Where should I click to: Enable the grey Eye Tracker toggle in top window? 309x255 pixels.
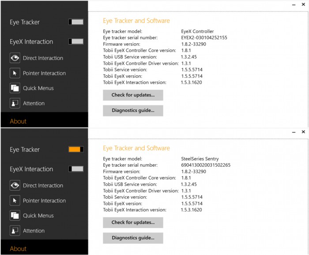click(76, 22)
